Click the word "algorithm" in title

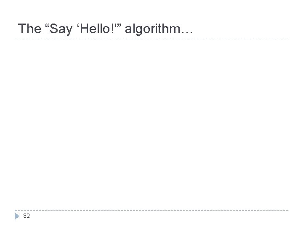pyautogui.click(x=153, y=29)
